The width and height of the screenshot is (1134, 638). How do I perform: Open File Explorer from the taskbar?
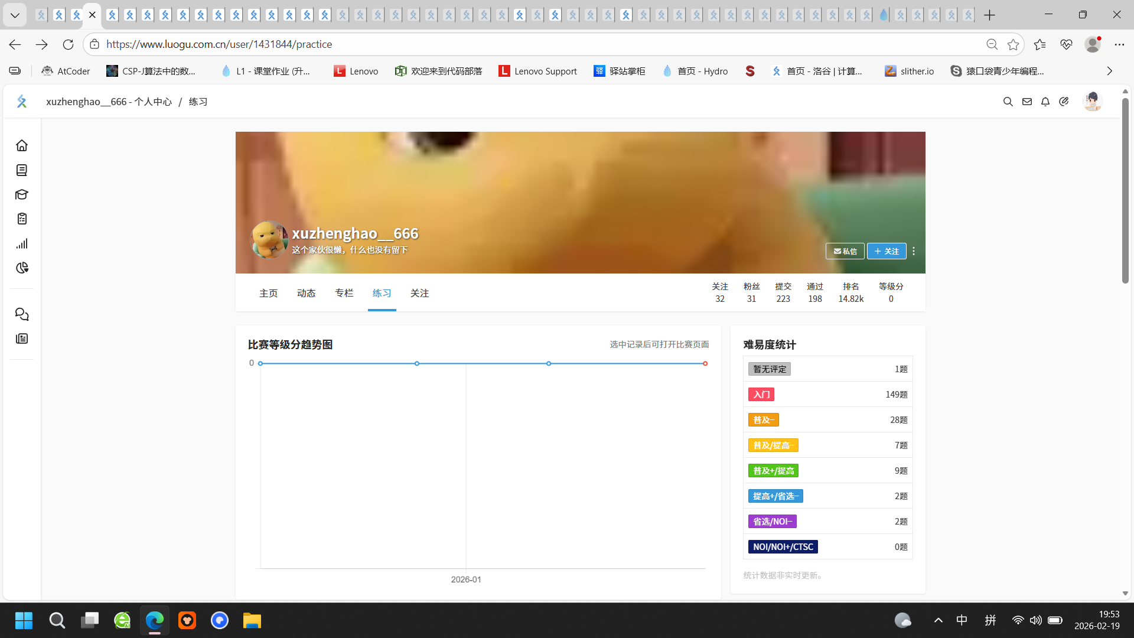pyautogui.click(x=252, y=620)
